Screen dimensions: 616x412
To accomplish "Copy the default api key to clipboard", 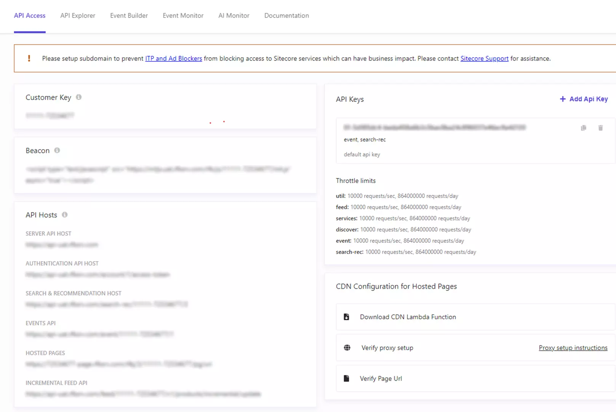I will click(x=583, y=128).
